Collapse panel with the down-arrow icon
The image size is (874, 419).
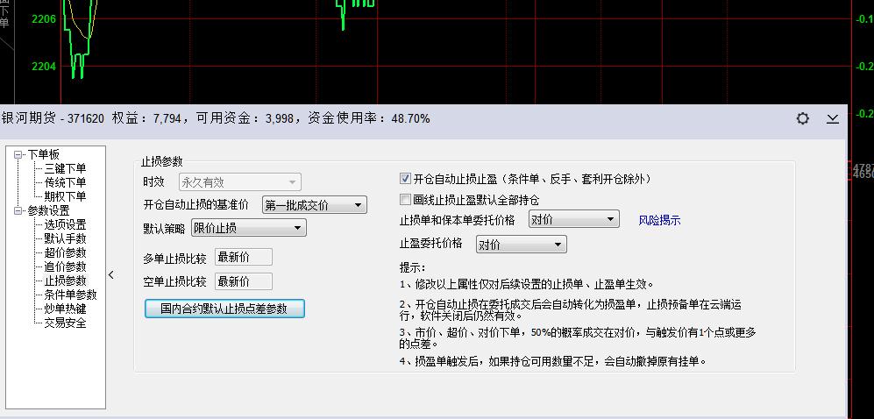tap(833, 118)
